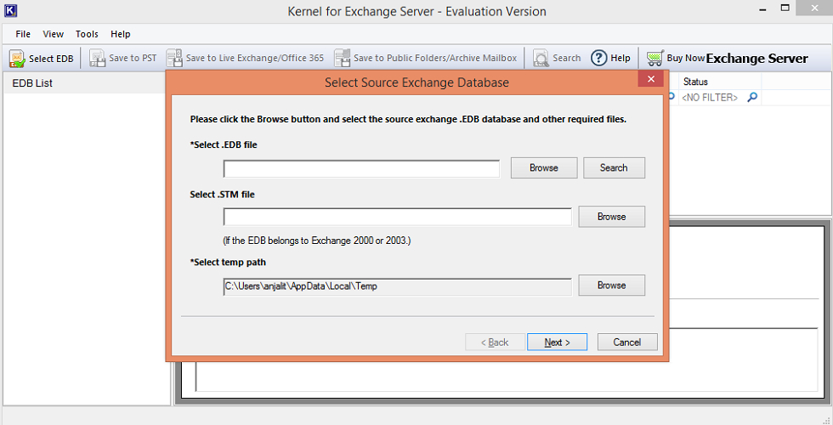Cancel the Select Source Exchange Database dialog
Image resolution: width=833 pixels, height=425 pixels.
627,342
